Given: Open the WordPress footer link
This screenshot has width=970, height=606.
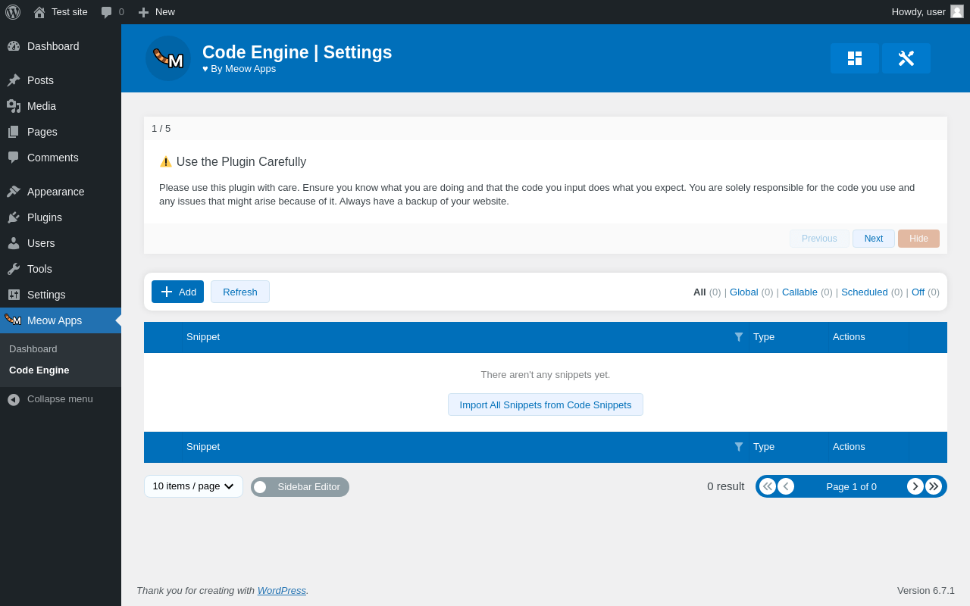Looking at the screenshot, I should click(x=282, y=591).
